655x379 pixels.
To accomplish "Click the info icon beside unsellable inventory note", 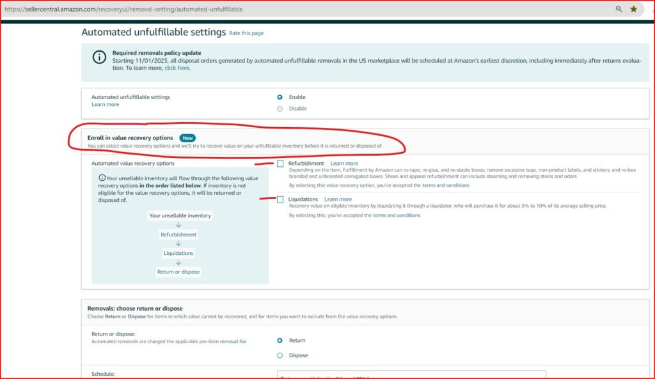I will [x=102, y=178].
